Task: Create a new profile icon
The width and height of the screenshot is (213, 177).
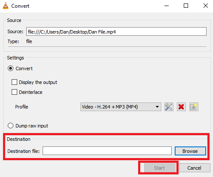Action: 194,107
